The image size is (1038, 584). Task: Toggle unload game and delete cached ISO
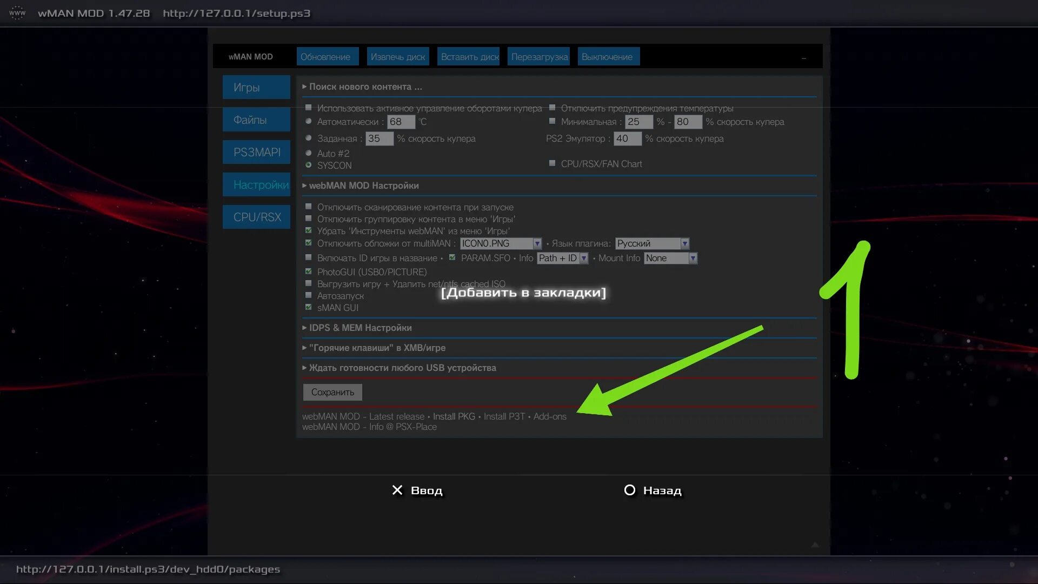tap(308, 283)
